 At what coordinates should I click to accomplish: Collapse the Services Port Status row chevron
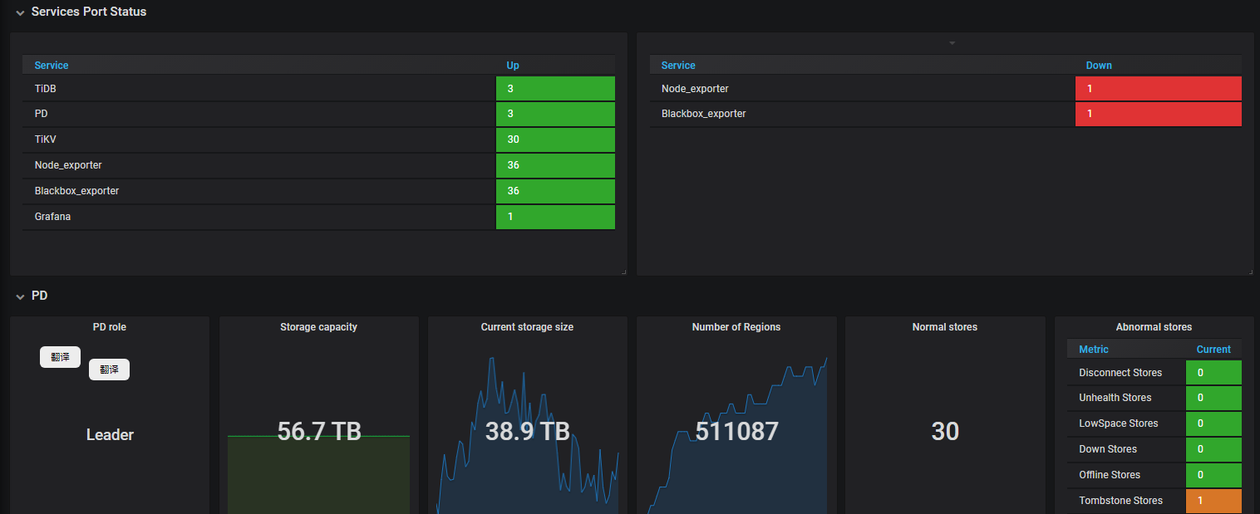[20, 12]
